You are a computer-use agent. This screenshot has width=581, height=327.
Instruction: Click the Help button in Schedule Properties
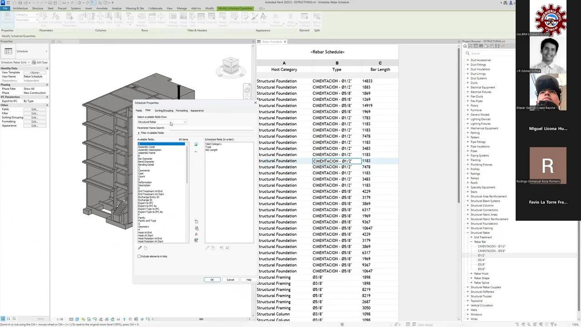coord(248,279)
